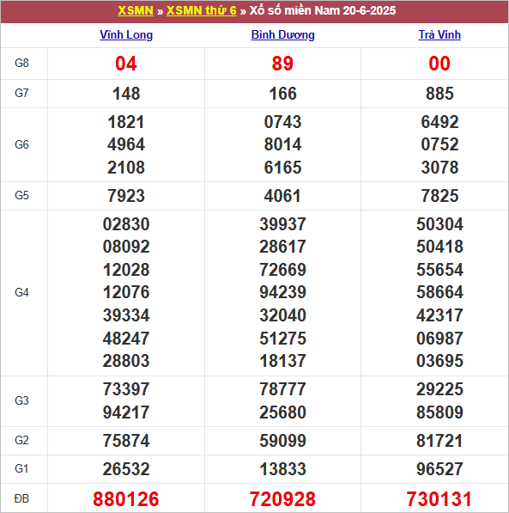509x513 pixels.
Task: Open the Bình Dương province link
Action: pyautogui.click(x=282, y=34)
